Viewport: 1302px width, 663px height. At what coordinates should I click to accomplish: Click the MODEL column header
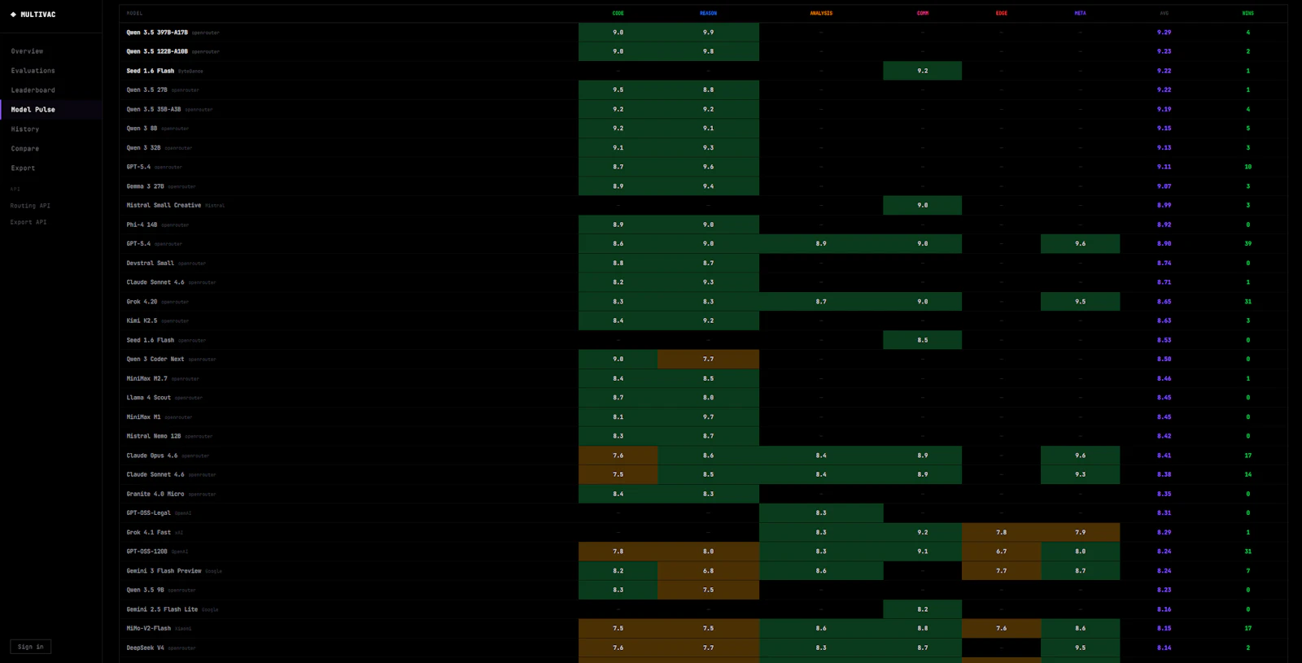coord(134,13)
